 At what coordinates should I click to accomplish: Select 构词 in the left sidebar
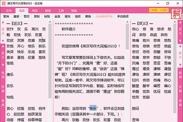[3, 75]
